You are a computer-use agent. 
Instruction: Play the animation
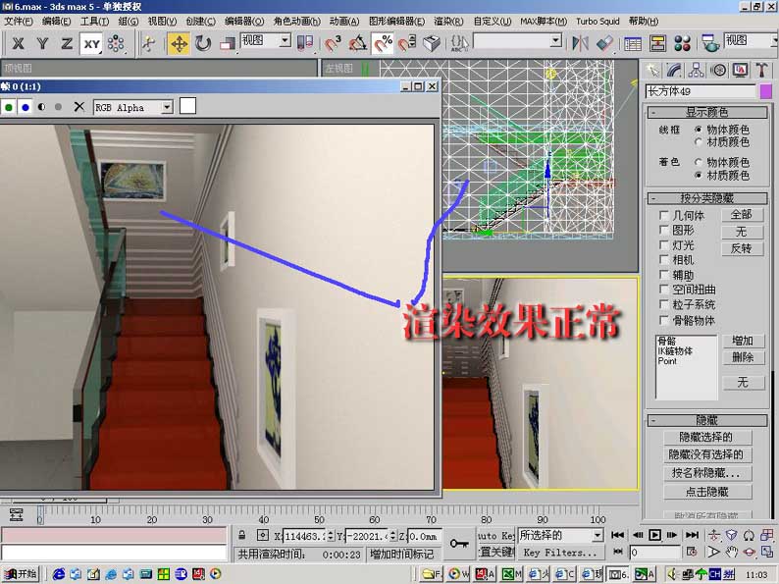(x=654, y=535)
